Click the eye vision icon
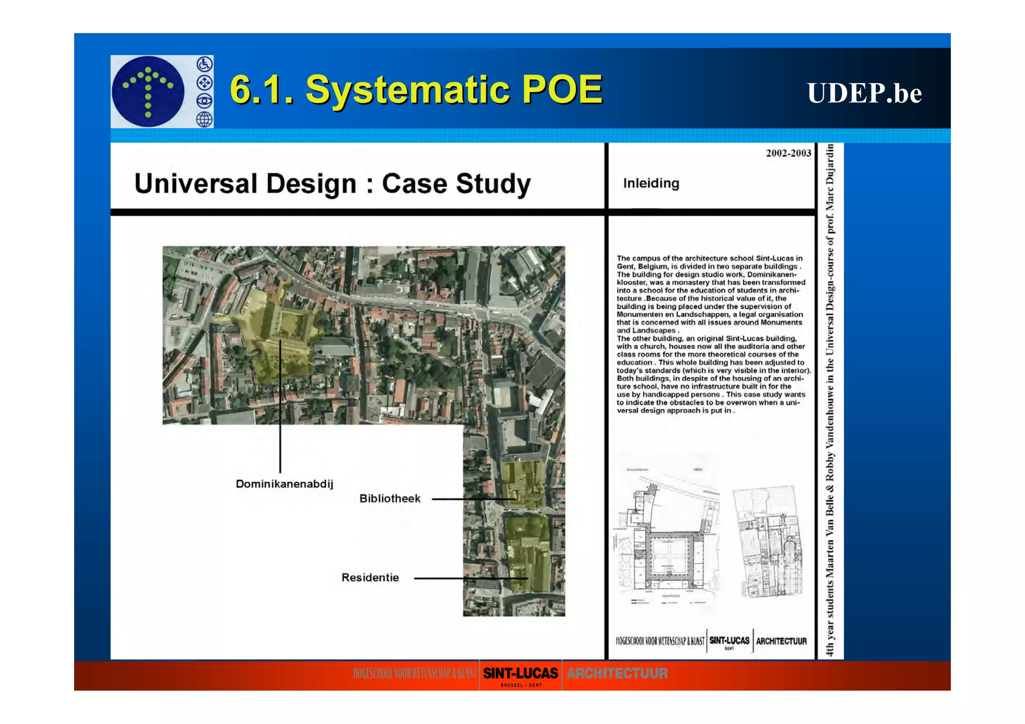Screen dimensions: 1025x724 204,101
